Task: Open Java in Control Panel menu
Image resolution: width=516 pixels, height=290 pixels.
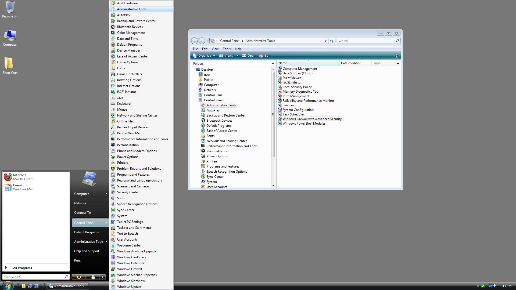Action: tap(141, 98)
